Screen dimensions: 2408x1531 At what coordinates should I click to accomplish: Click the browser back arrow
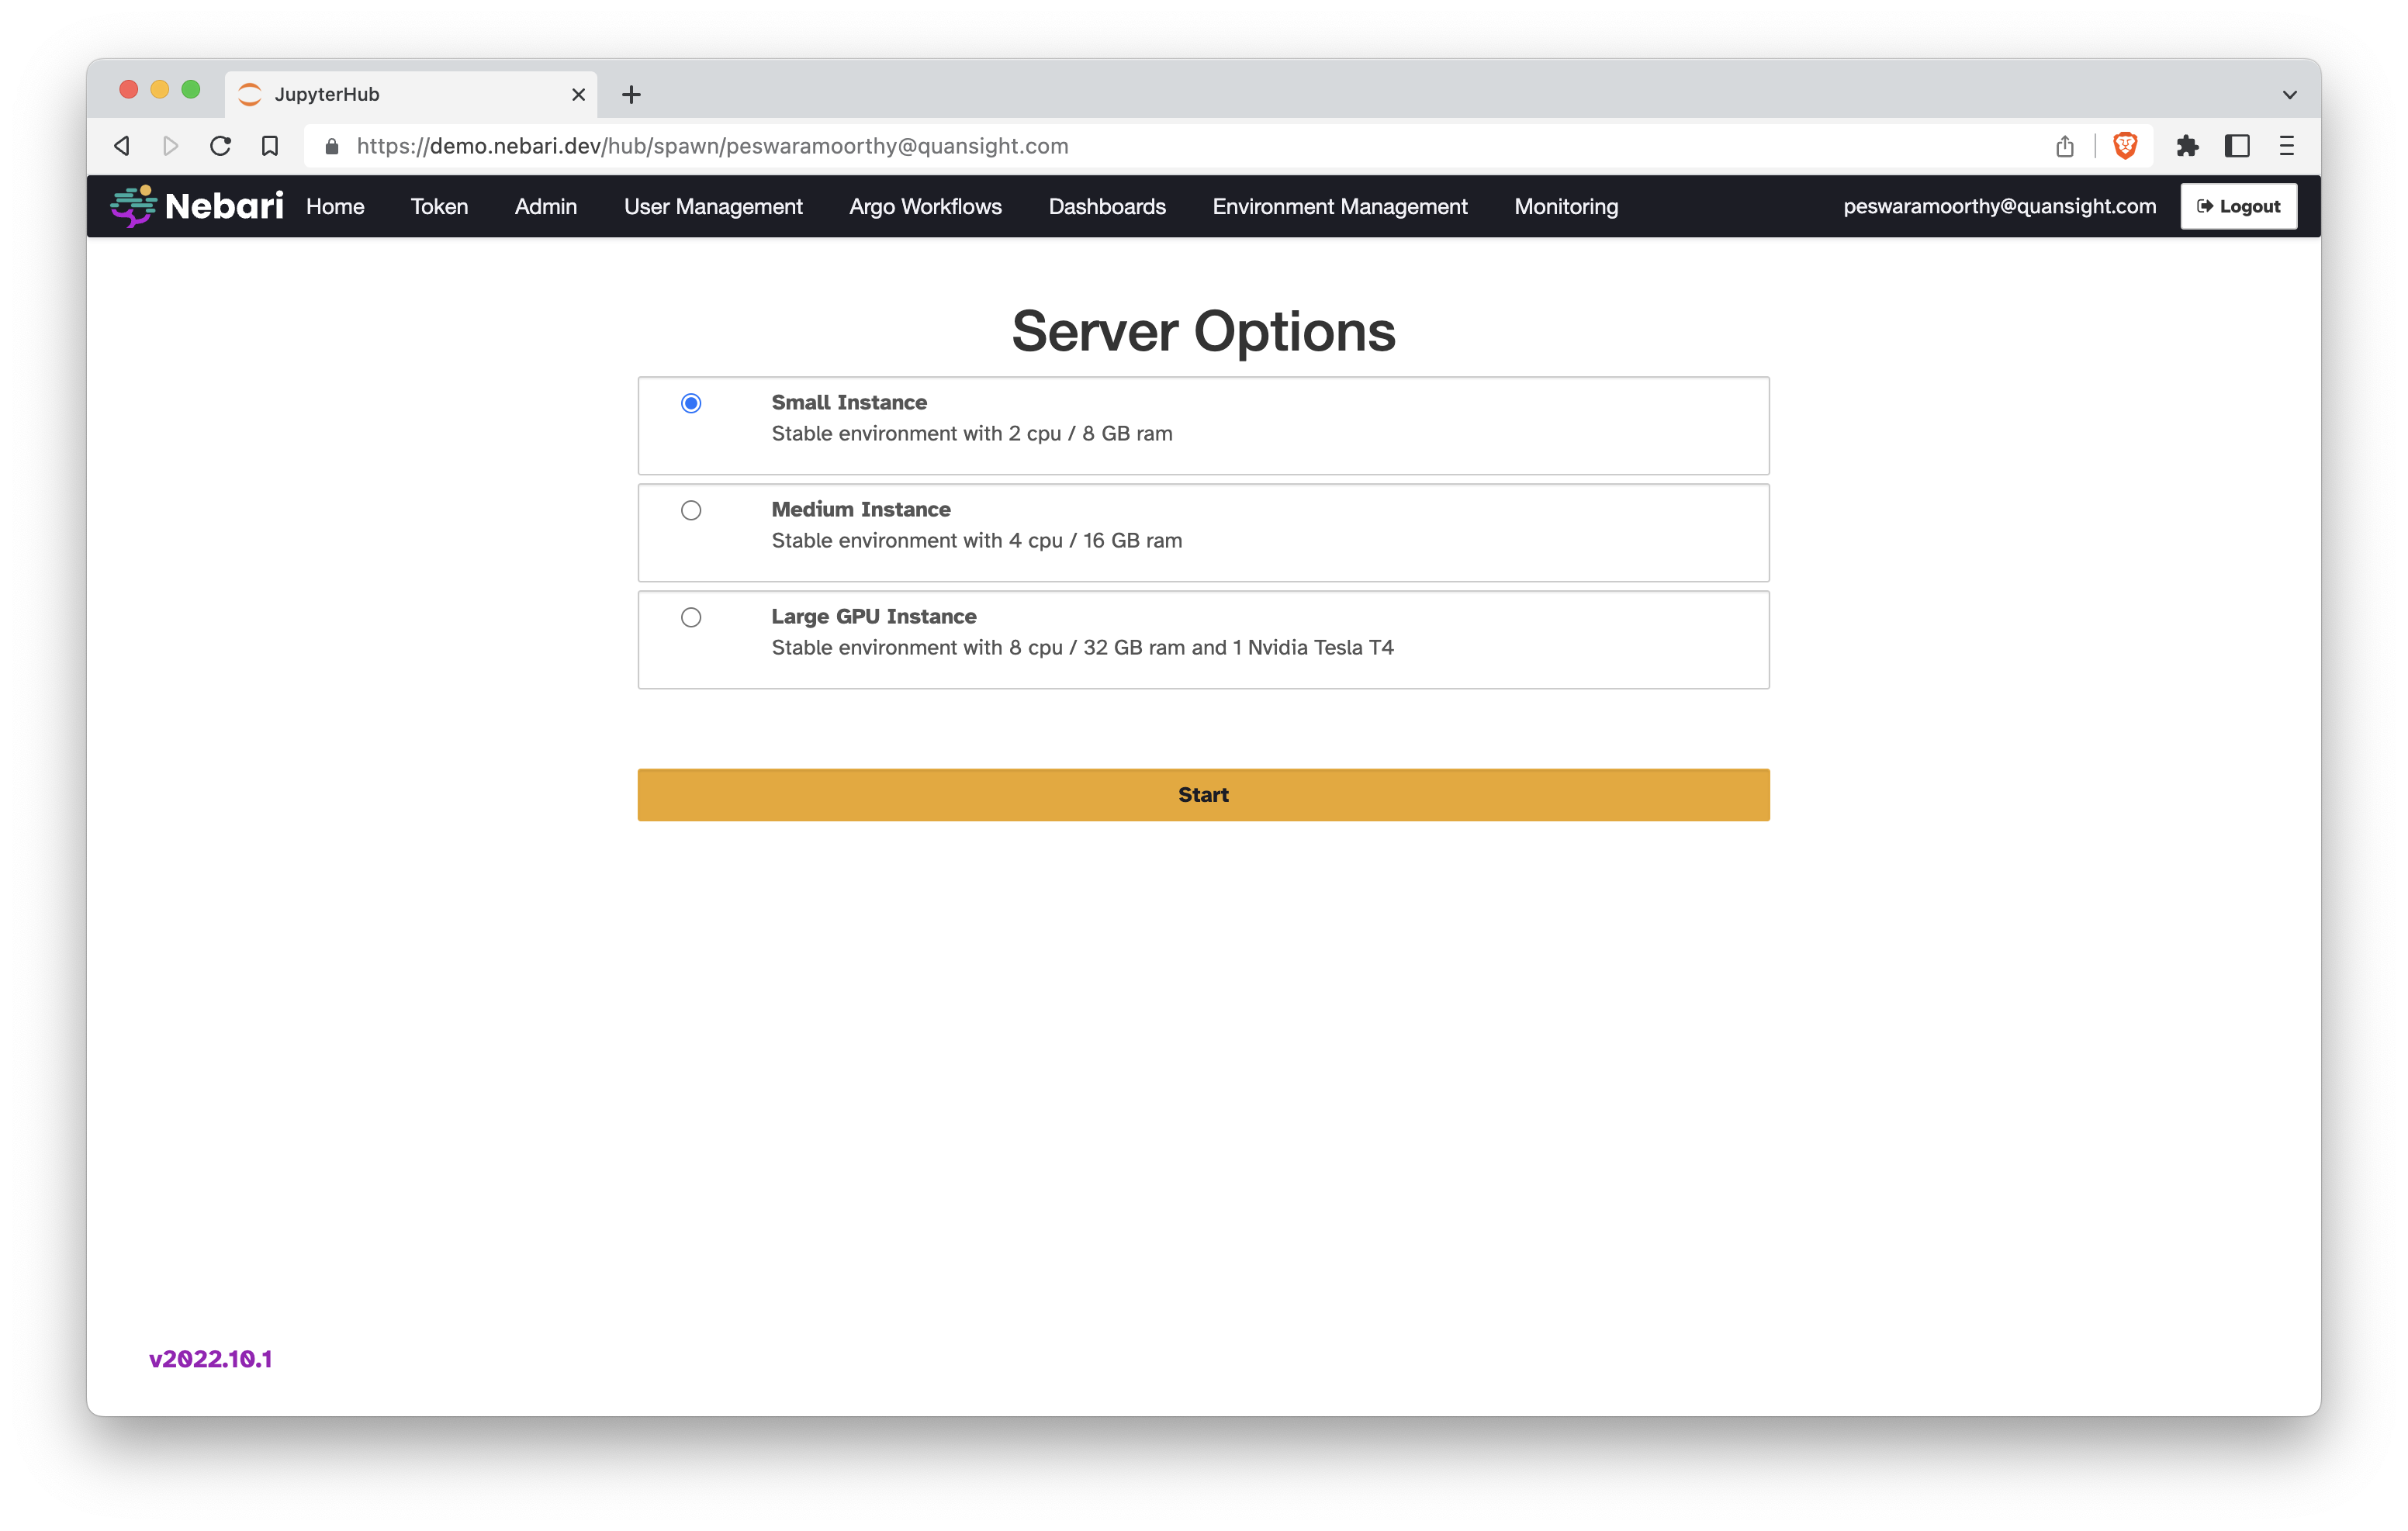pyautogui.click(x=122, y=146)
